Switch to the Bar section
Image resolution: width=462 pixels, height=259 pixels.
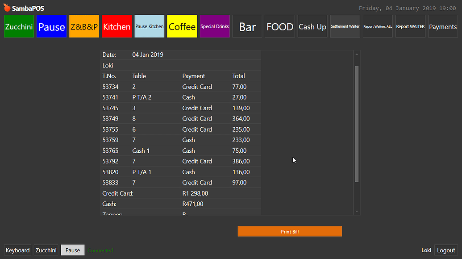(x=247, y=26)
